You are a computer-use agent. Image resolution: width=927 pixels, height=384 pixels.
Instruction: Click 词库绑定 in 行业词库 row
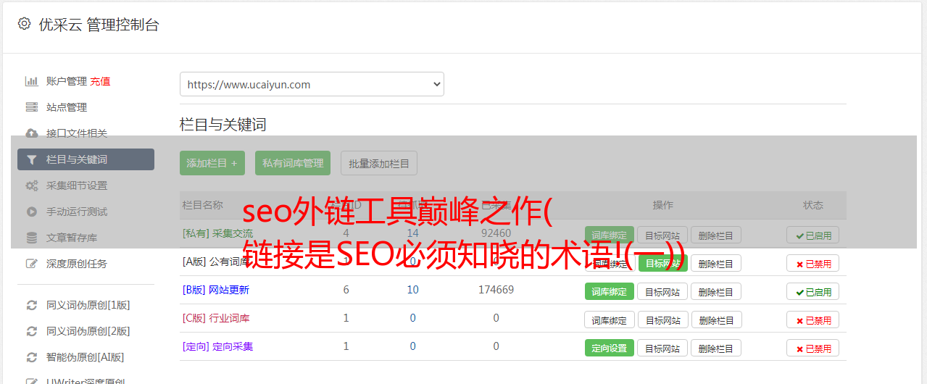click(x=610, y=320)
